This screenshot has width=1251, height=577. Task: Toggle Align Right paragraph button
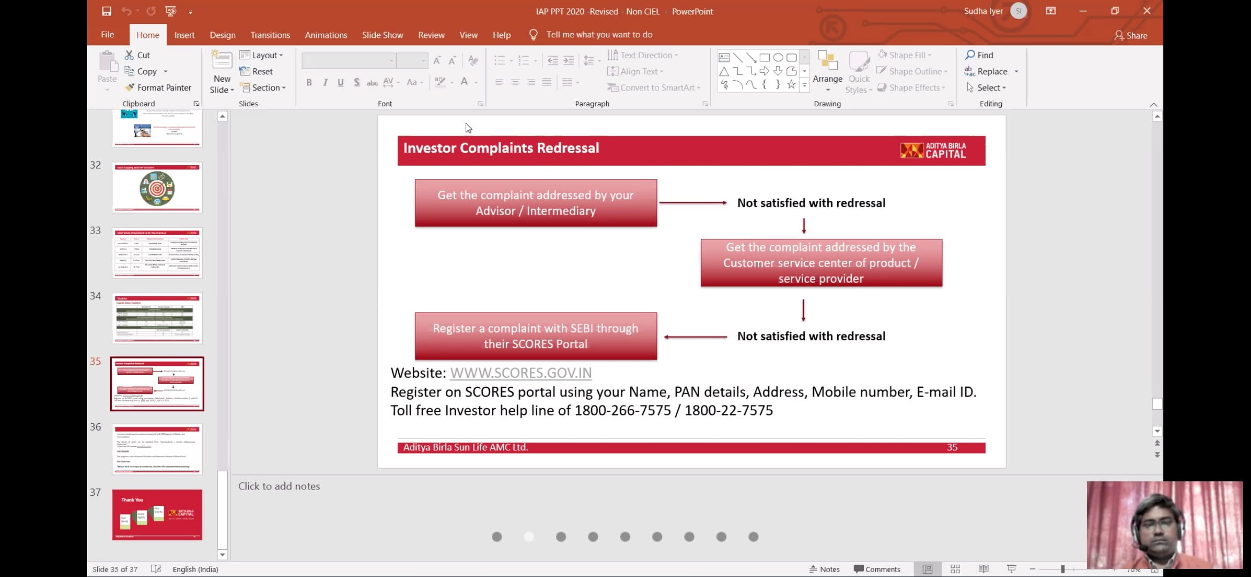531,82
